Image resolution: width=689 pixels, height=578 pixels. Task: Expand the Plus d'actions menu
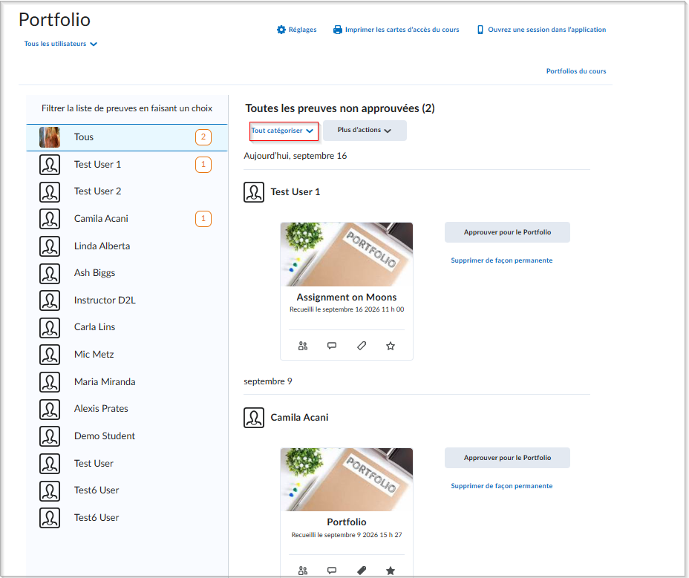click(365, 131)
